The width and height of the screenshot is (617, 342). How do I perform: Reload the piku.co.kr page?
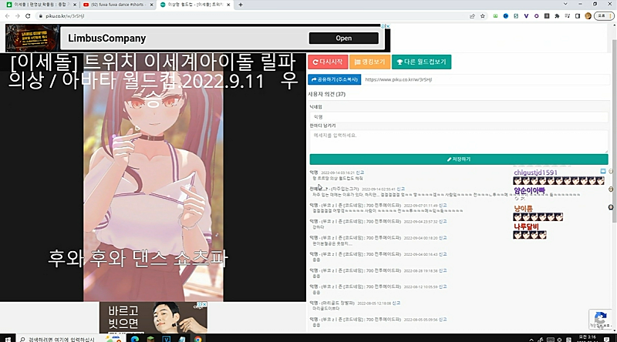click(x=28, y=16)
